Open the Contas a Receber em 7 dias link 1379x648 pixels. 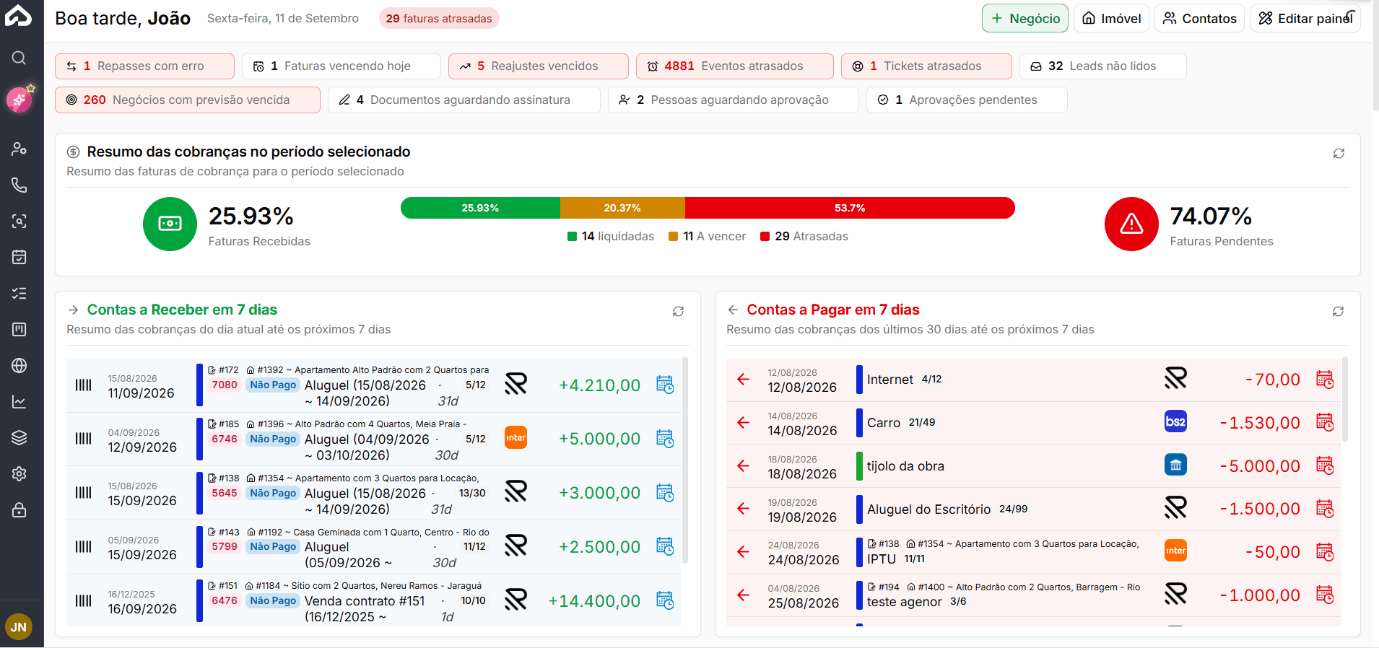(x=182, y=310)
